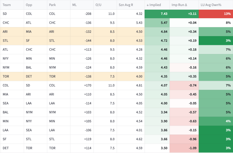Screen dimensions: 233x153
Task: Click the Imp Run Δ column header
Action: coord(179,5)
